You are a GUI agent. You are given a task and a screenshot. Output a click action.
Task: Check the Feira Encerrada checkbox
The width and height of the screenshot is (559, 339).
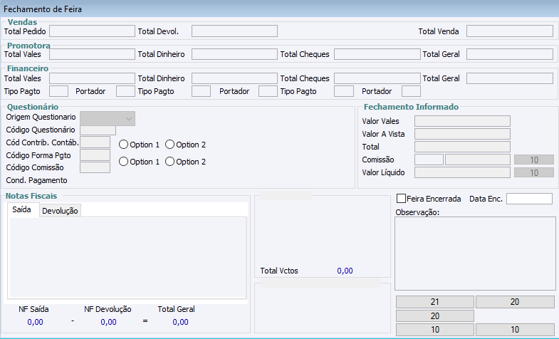(x=401, y=199)
